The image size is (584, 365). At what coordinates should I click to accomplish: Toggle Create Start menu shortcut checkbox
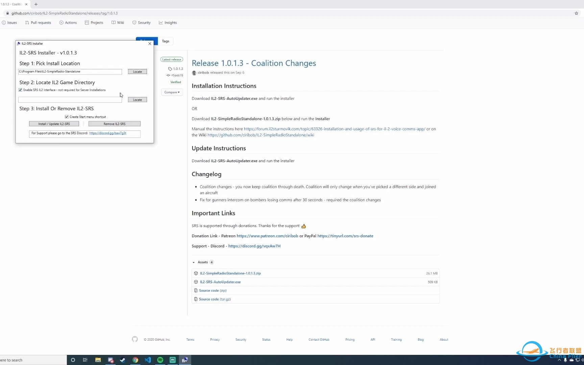(67, 117)
